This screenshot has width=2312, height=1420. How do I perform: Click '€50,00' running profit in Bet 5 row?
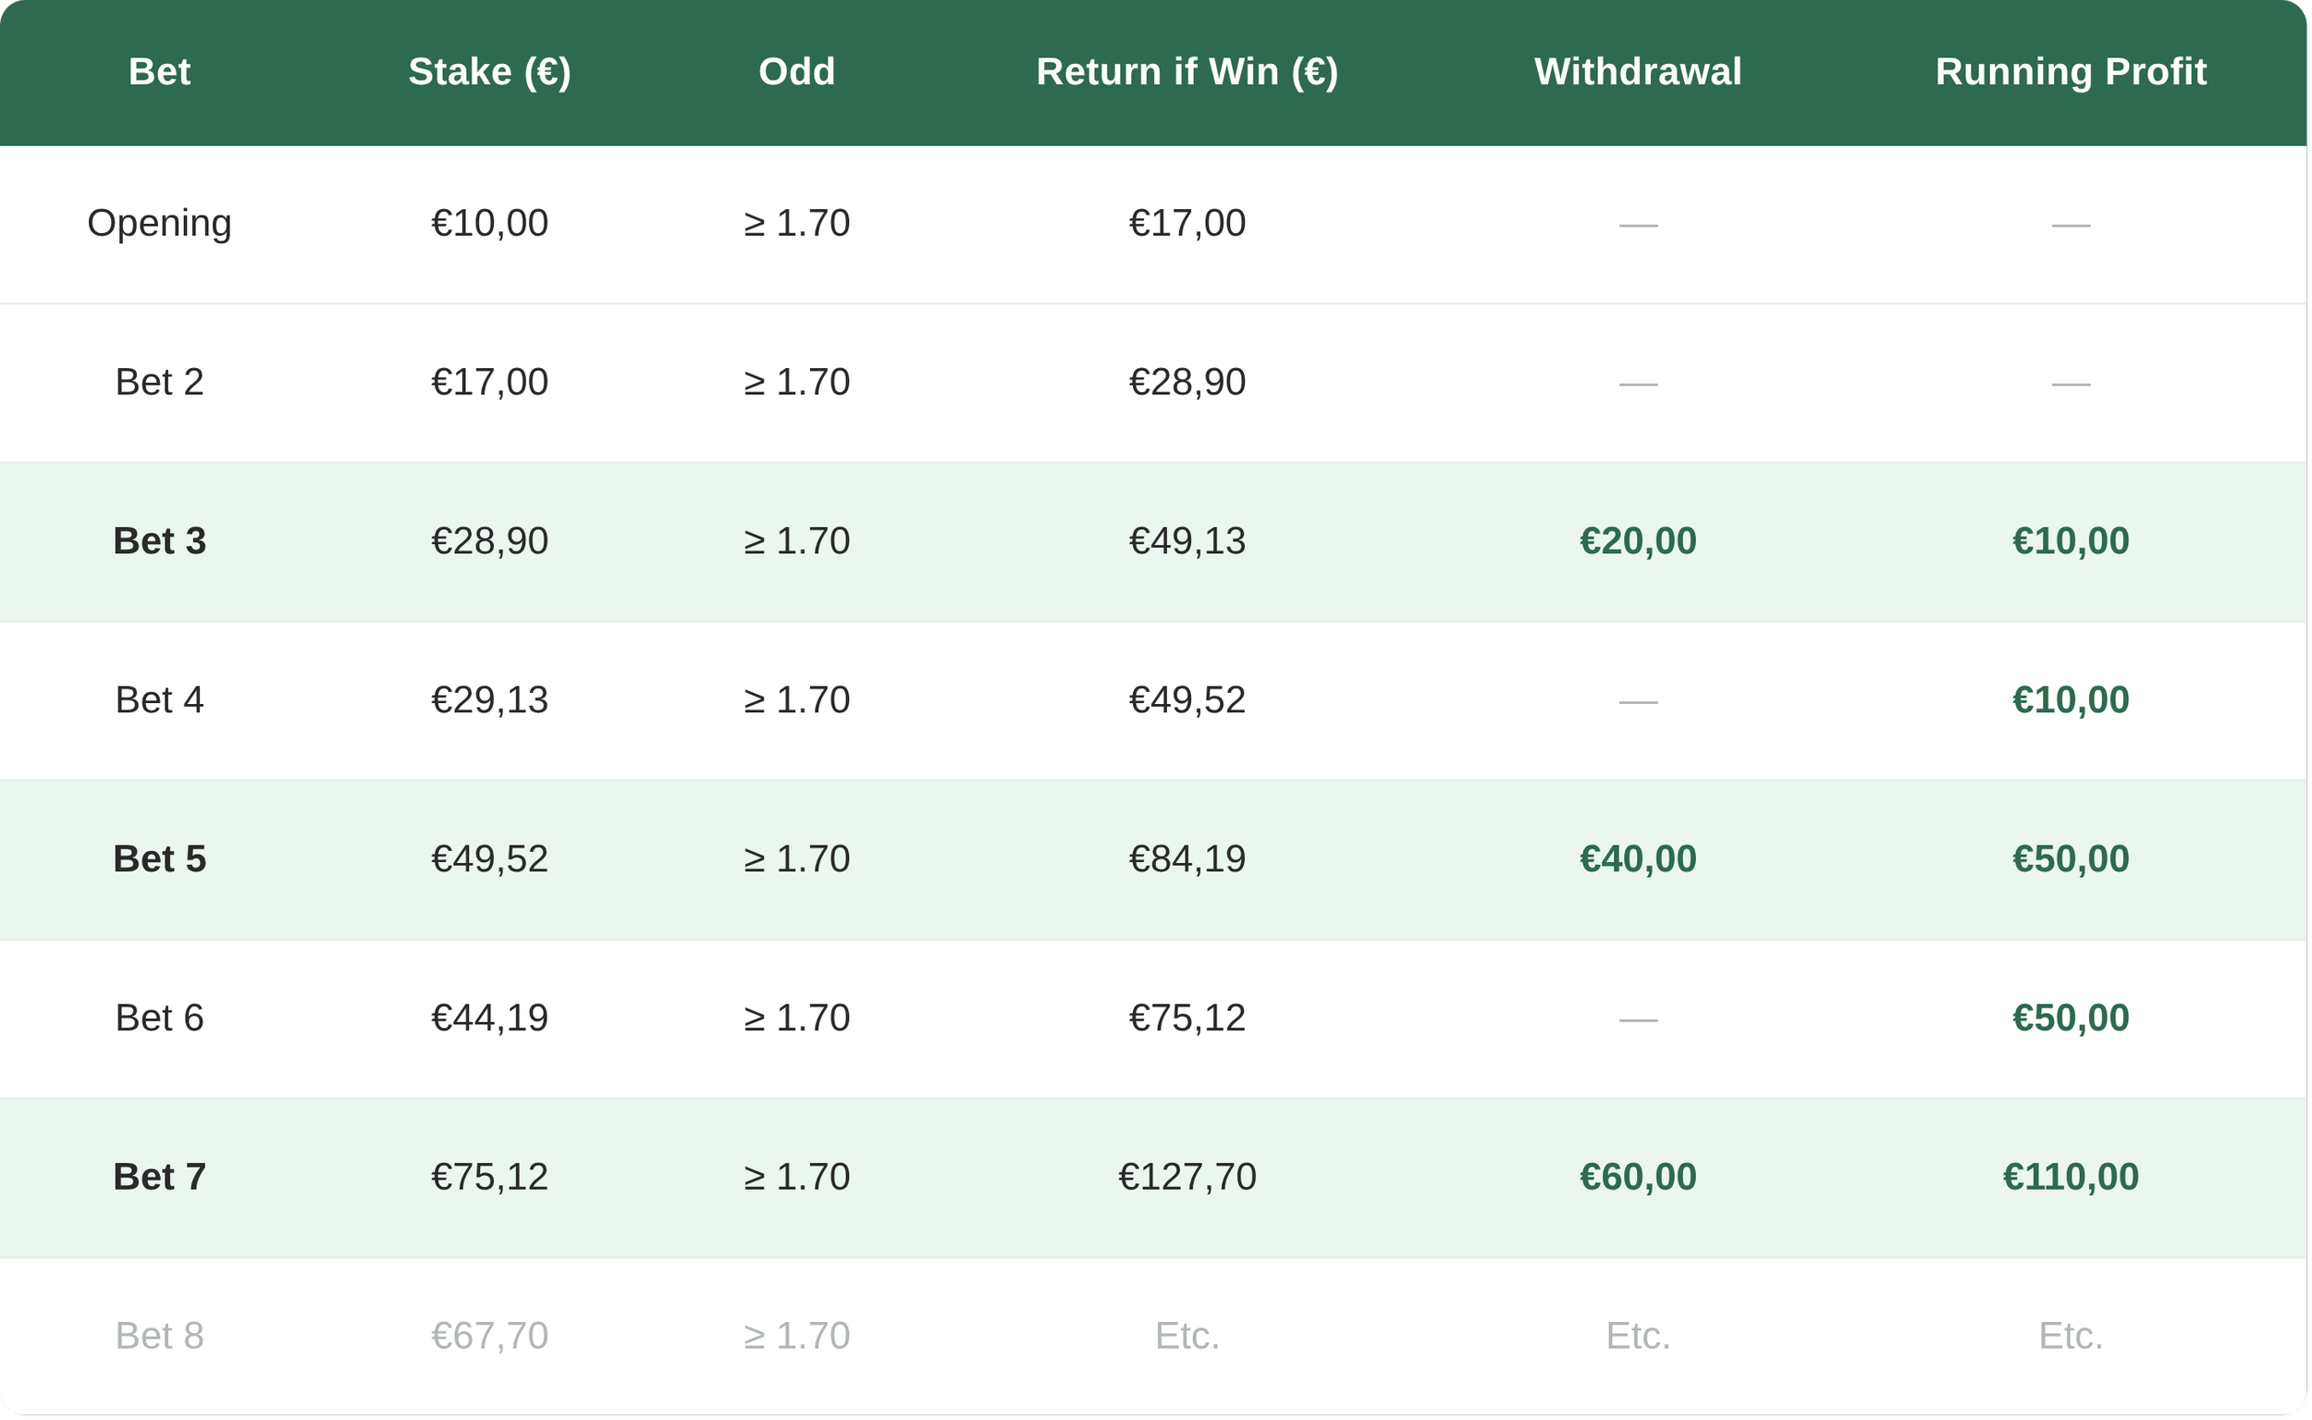pos(2071,859)
